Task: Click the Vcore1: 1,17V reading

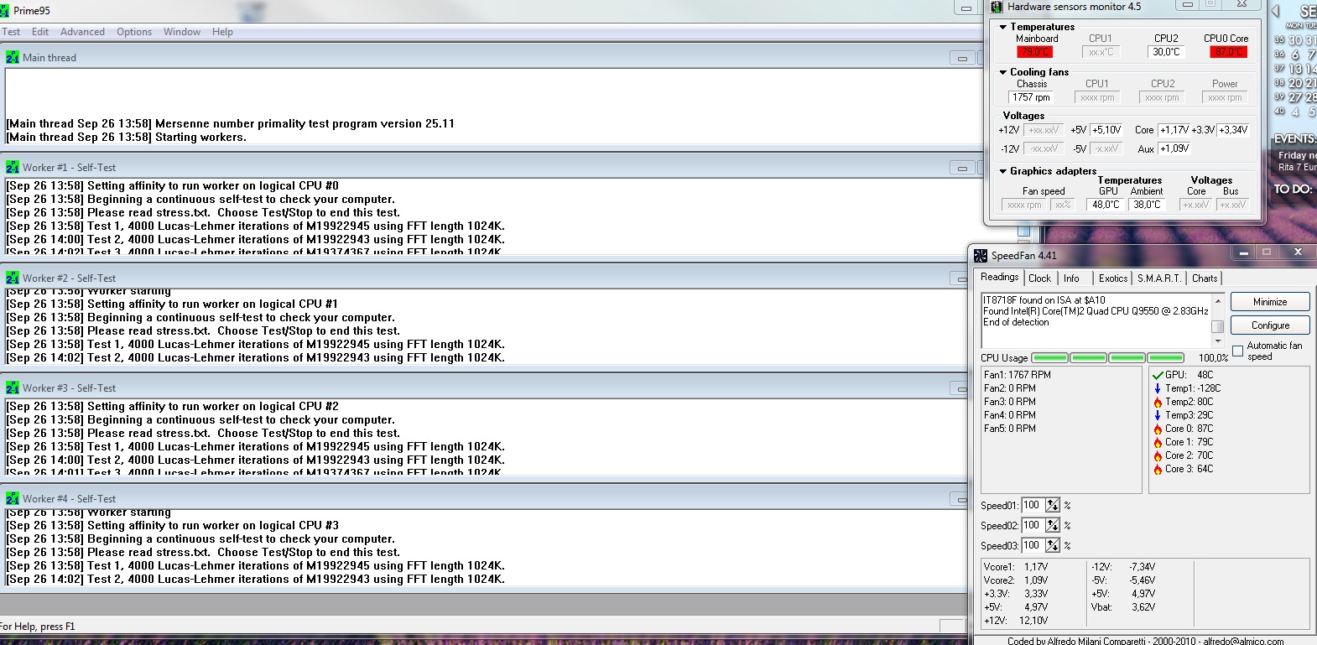Action: coord(1016,567)
